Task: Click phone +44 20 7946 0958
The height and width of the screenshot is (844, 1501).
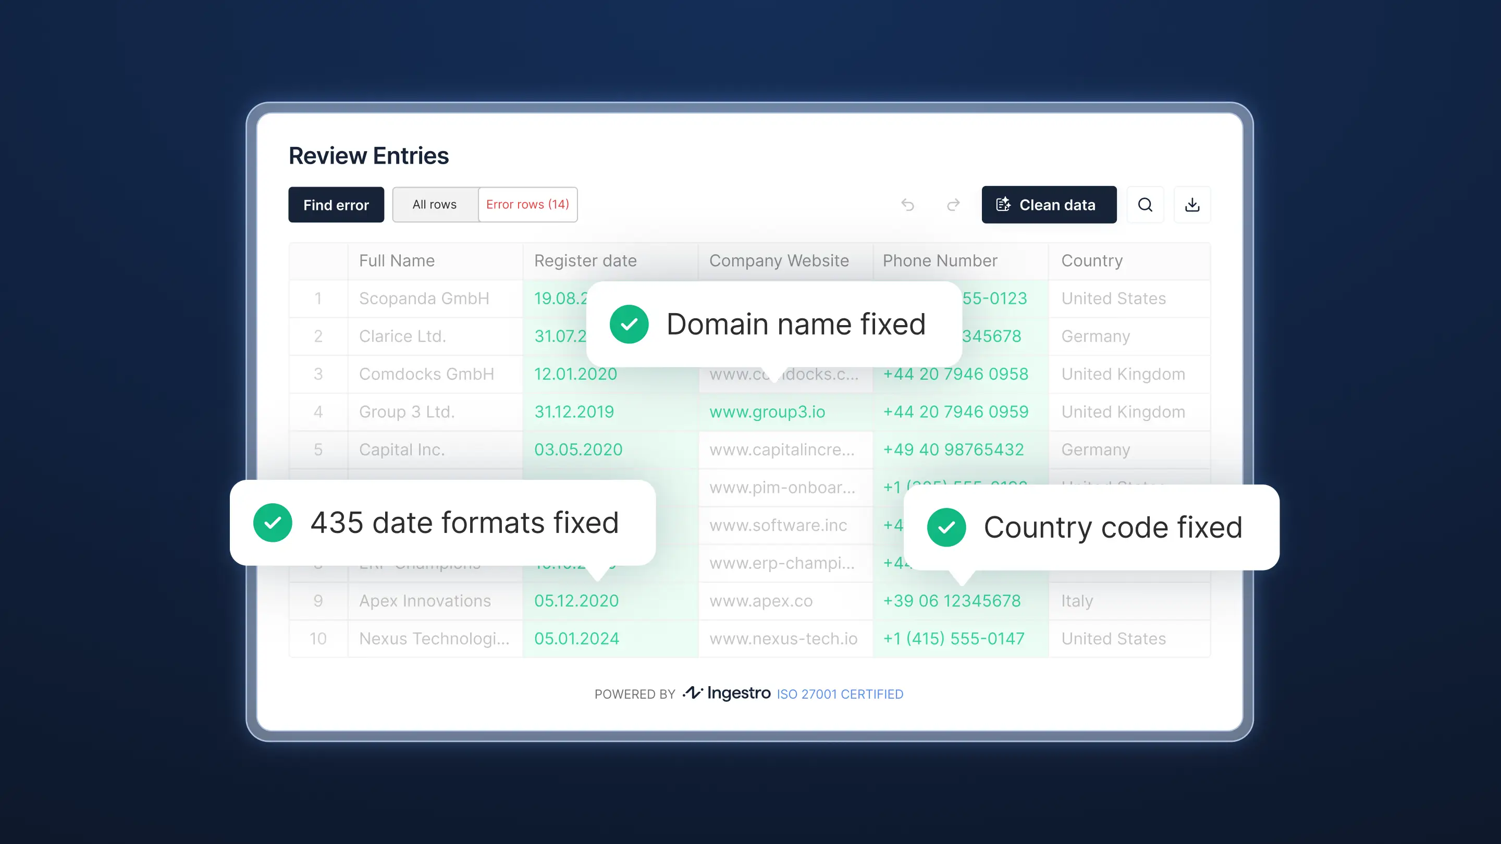Action: (960, 375)
